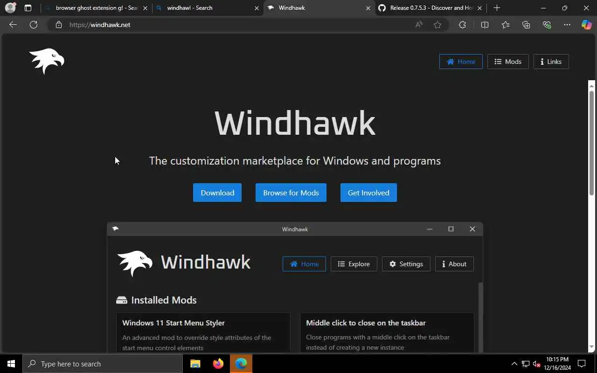Click the preview window's maximize square
The width and height of the screenshot is (597, 373).
click(x=451, y=229)
